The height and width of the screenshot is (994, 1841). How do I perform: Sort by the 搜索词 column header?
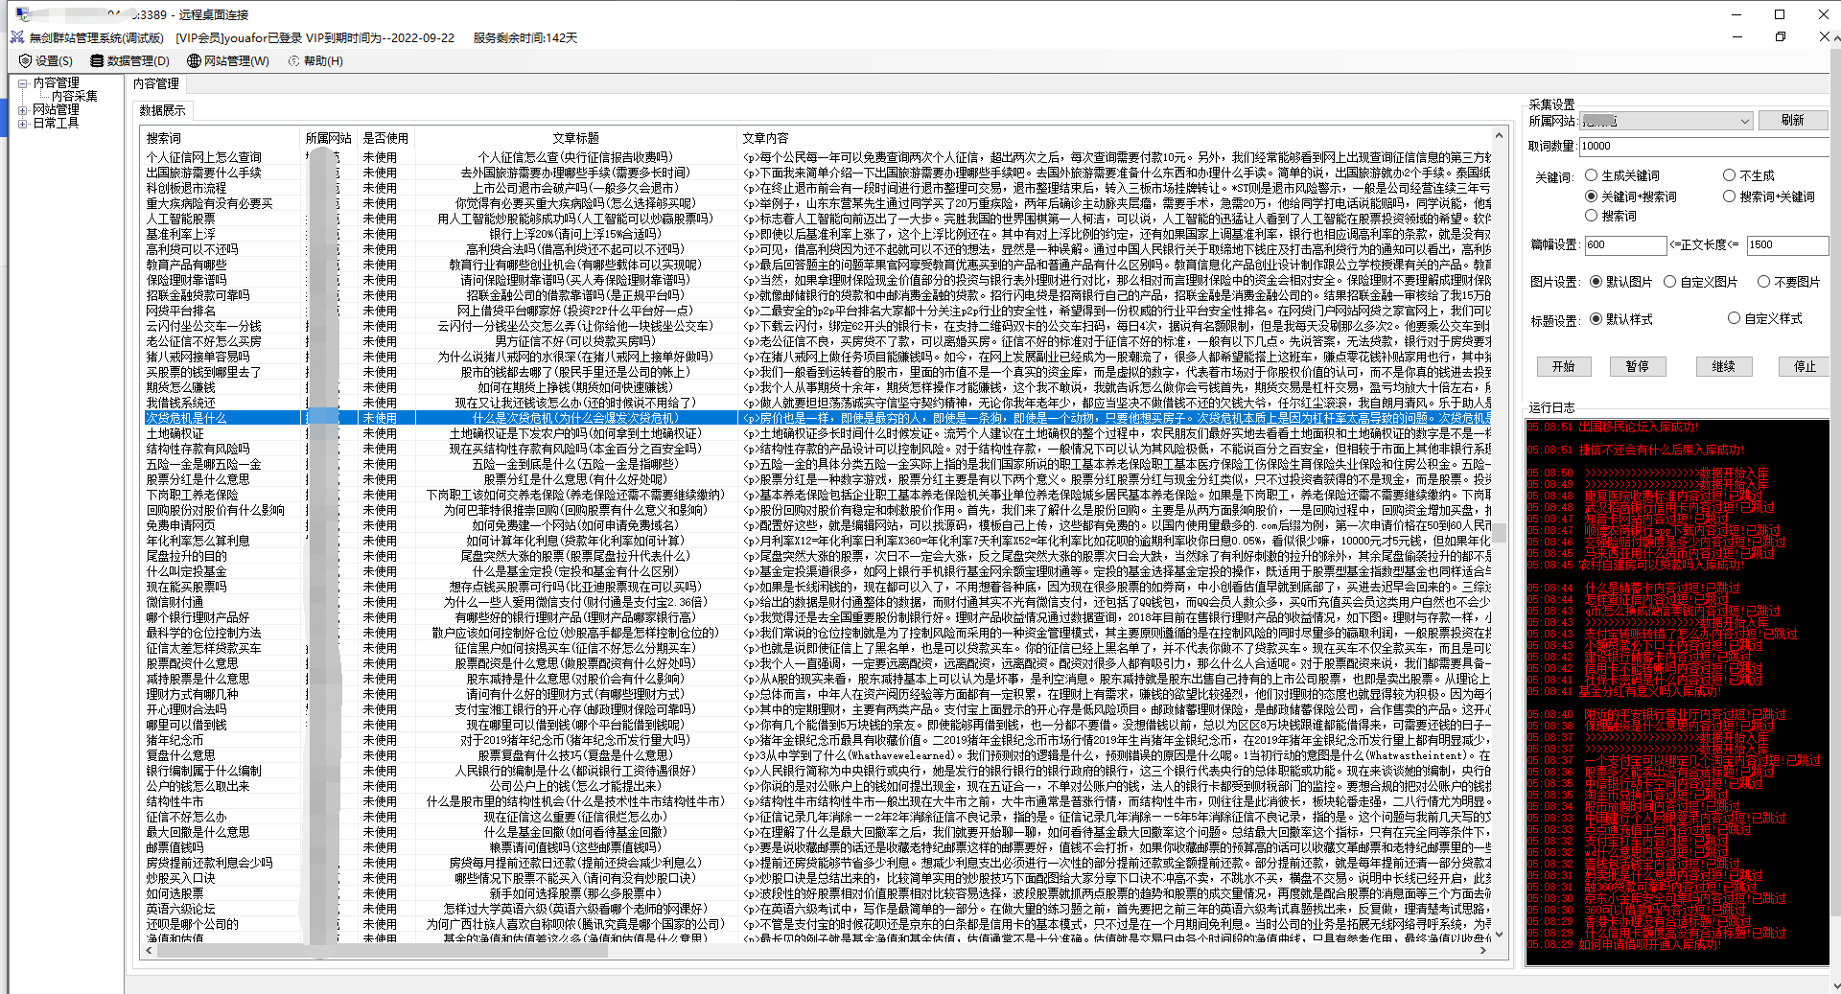click(x=221, y=138)
